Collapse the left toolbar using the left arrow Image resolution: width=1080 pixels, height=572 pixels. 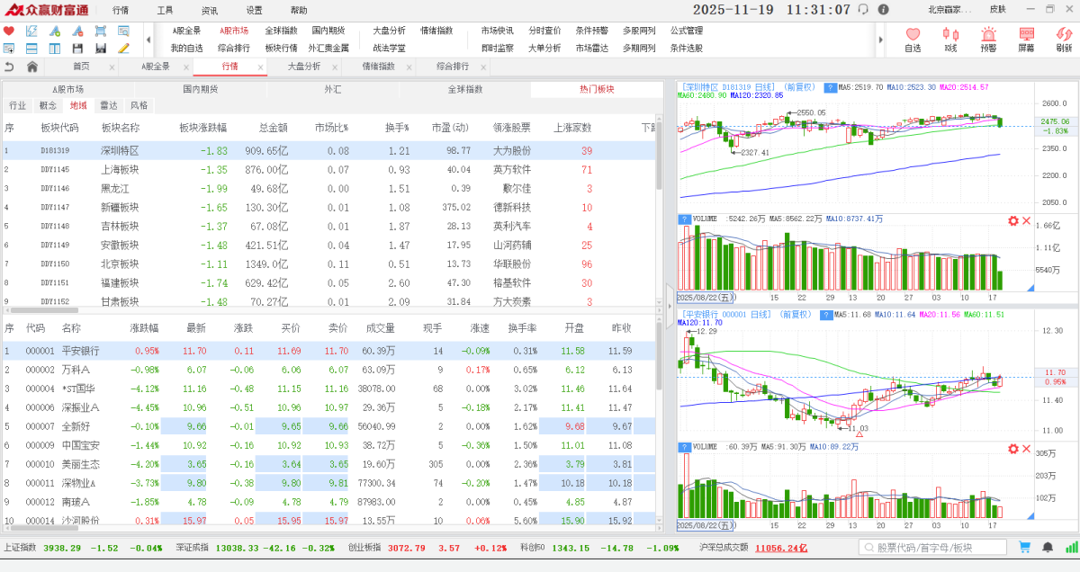tap(148, 40)
